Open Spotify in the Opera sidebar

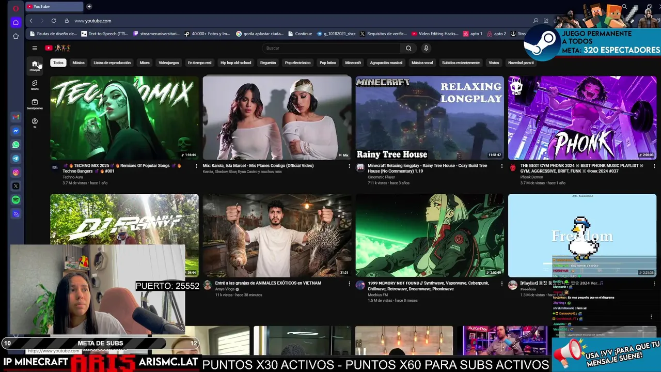click(16, 200)
